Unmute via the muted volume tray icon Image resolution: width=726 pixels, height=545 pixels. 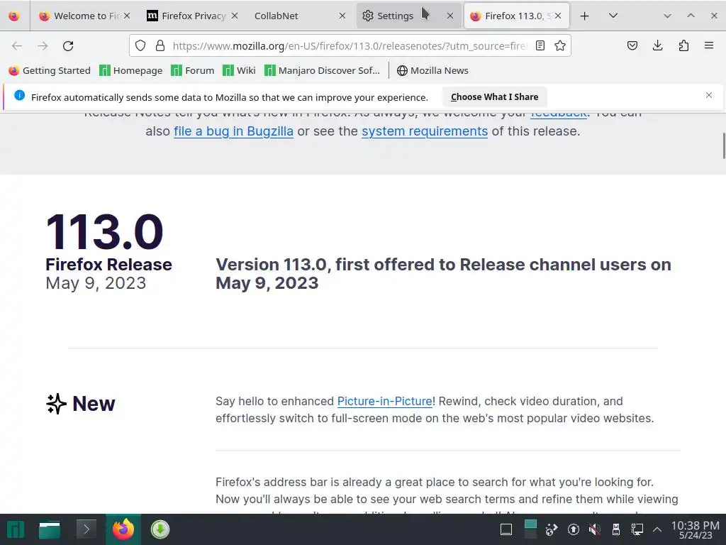pyautogui.click(x=595, y=529)
